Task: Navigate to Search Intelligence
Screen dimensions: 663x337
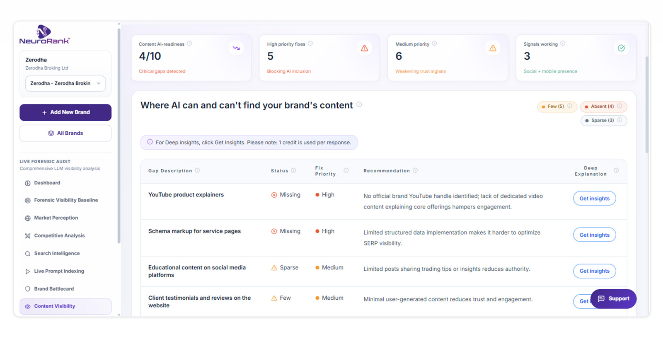Action: pyautogui.click(x=57, y=253)
